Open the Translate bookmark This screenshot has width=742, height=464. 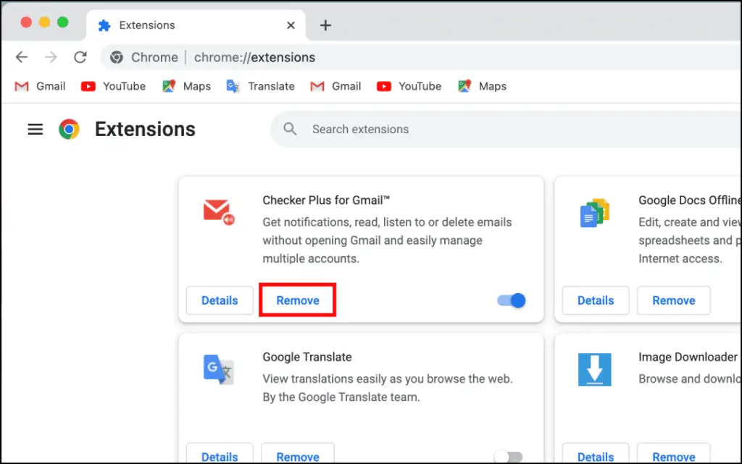point(261,86)
